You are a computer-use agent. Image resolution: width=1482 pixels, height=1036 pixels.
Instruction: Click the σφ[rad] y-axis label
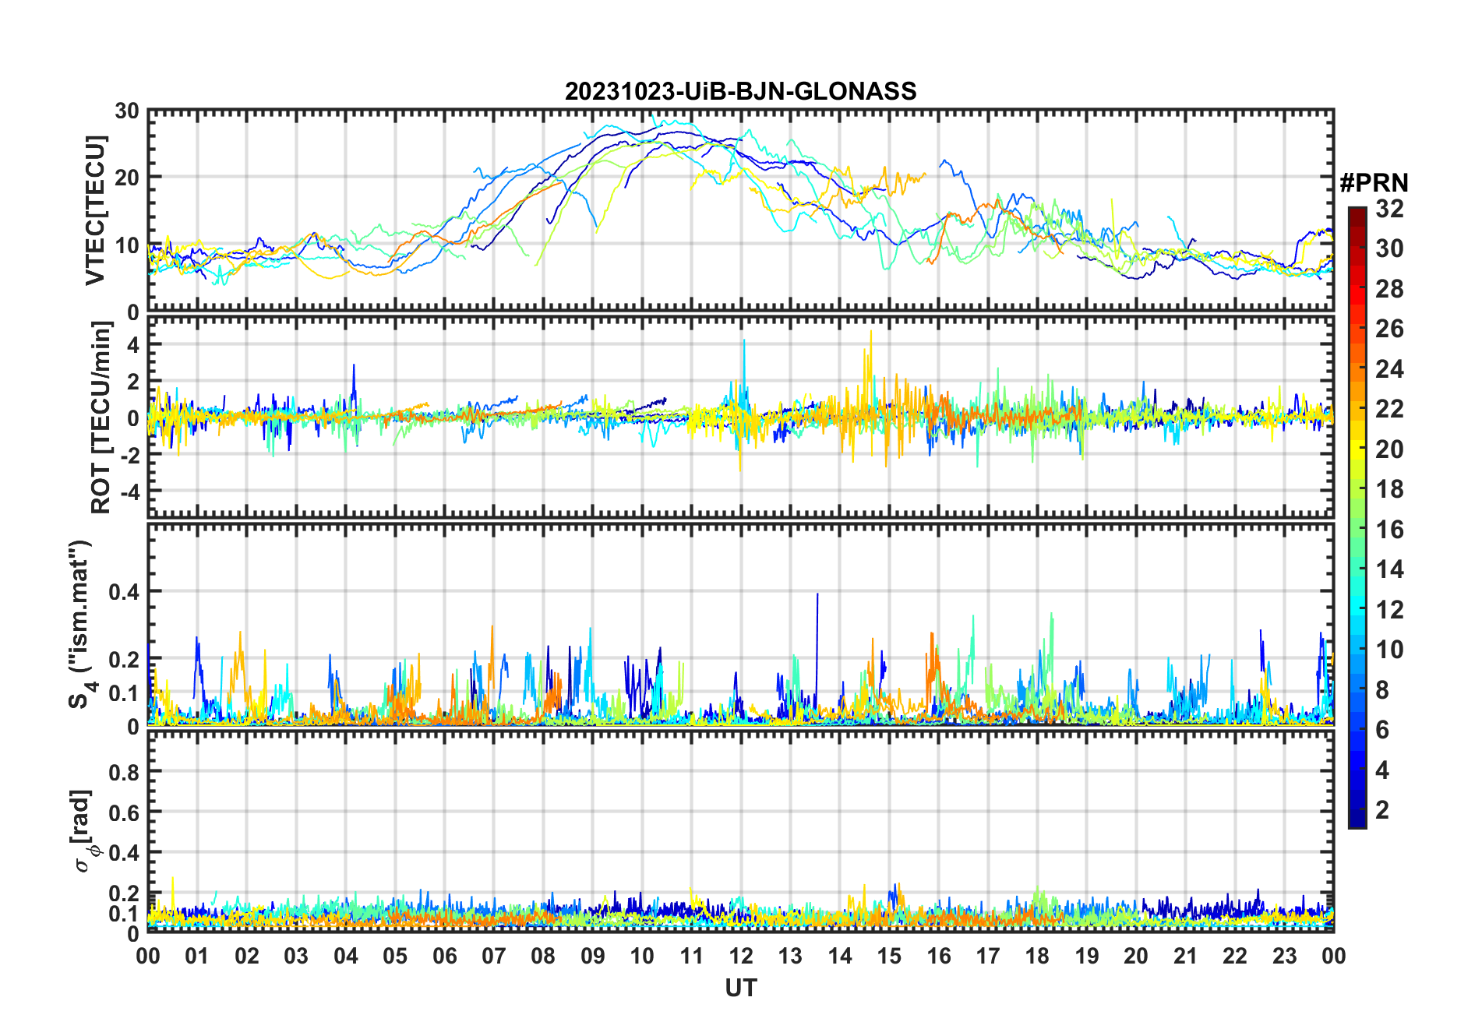(x=83, y=830)
